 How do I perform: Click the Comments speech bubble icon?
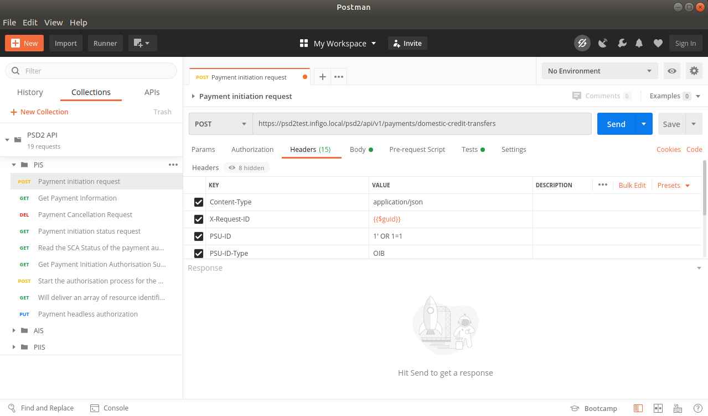[577, 96]
